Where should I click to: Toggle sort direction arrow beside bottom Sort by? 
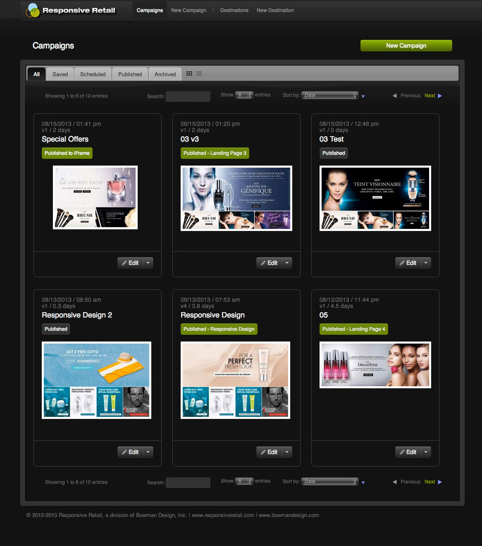pos(363,483)
